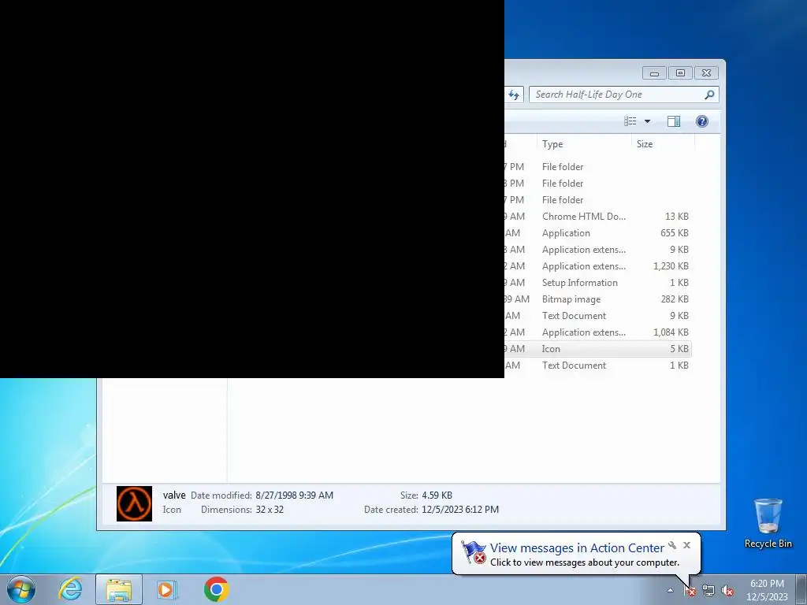Screen dimensions: 807x605
Task: Open the Recycle Bin desktop icon
Action: point(768,522)
